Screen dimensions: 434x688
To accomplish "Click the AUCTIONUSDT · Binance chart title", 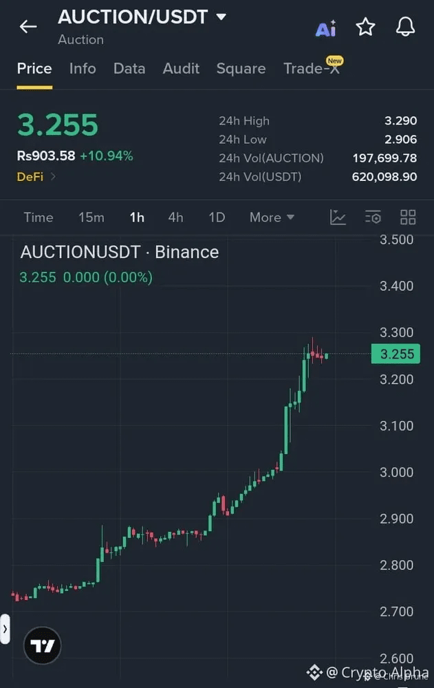I will 120,252.
